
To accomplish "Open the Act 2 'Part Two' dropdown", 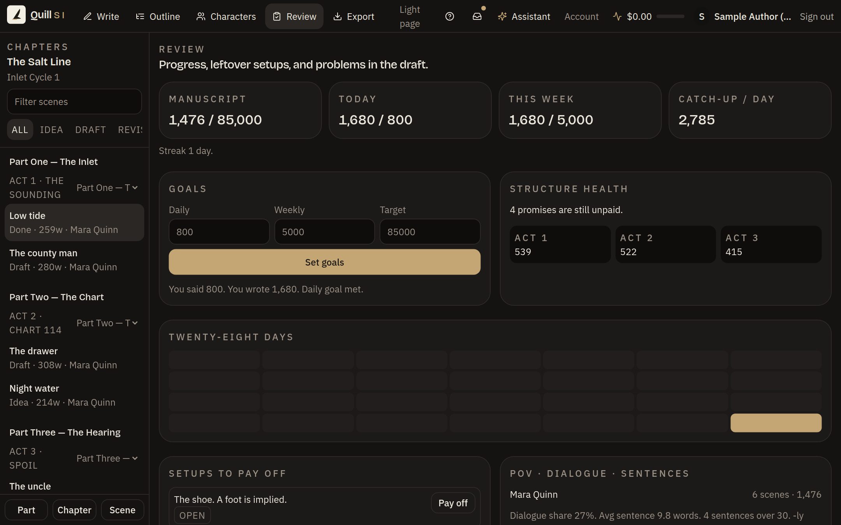I will [107, 323].
